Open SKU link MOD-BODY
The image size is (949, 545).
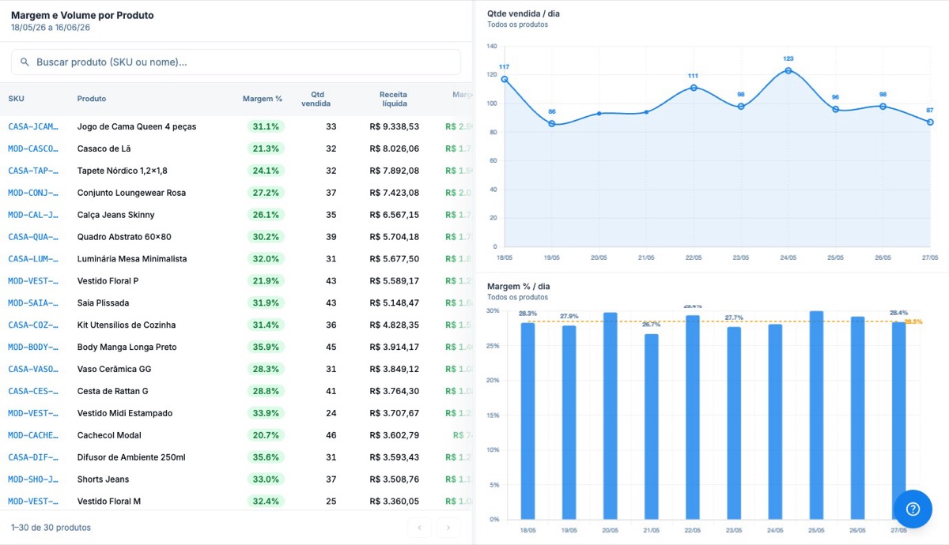click(x=33, y=347)
